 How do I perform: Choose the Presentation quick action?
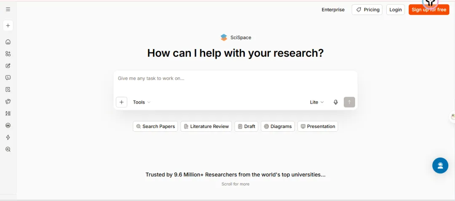tap(318, 126)
